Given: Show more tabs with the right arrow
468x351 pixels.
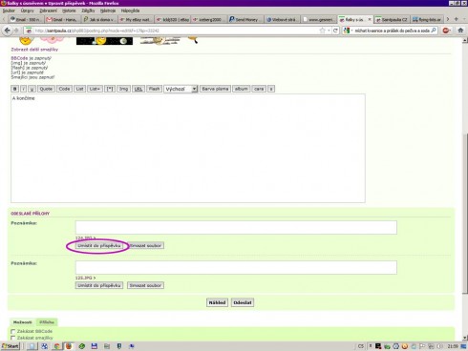Looking at the screenshot, I should click(448, 19).
